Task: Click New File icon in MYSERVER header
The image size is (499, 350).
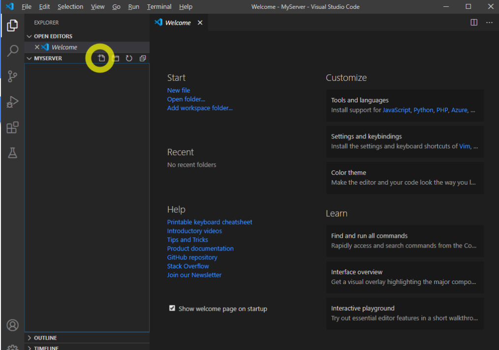Action: click(101, 58)
